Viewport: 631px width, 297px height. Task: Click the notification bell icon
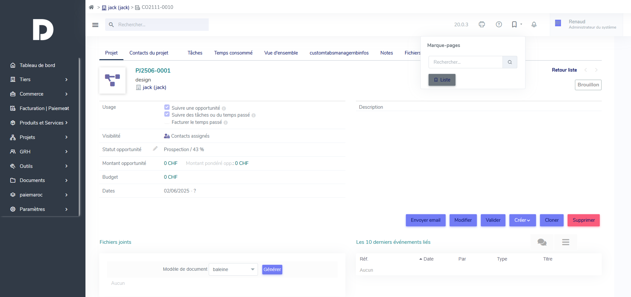(x=534, y=24)
